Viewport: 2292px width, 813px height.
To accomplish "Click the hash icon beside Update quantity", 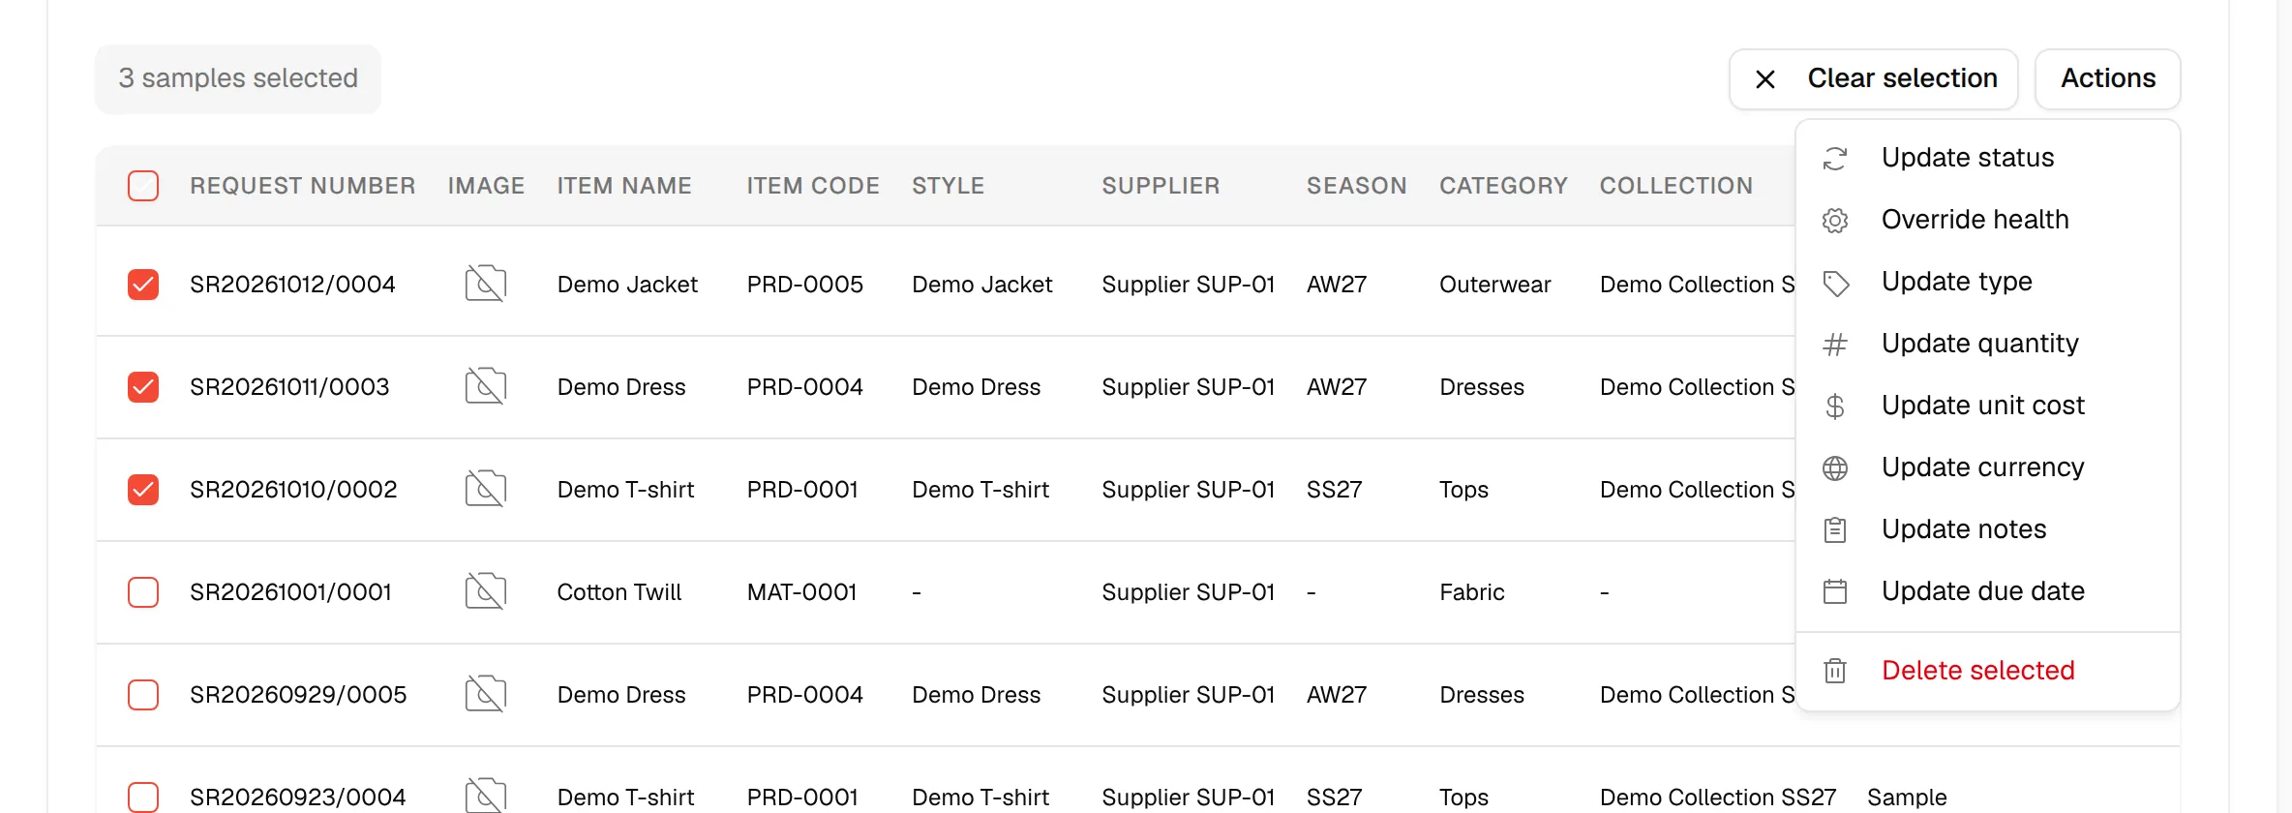I will coord(1835,344).
